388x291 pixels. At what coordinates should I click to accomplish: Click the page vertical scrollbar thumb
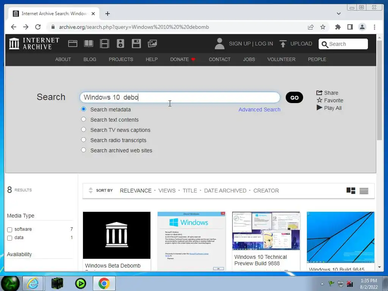click(x=379, y=90)
